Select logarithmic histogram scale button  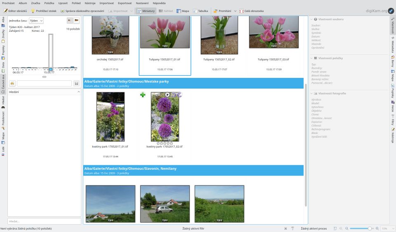76,21
